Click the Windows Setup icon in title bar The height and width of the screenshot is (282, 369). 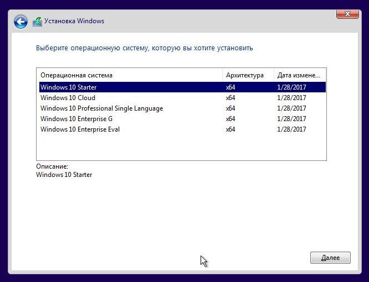point(37,22)
